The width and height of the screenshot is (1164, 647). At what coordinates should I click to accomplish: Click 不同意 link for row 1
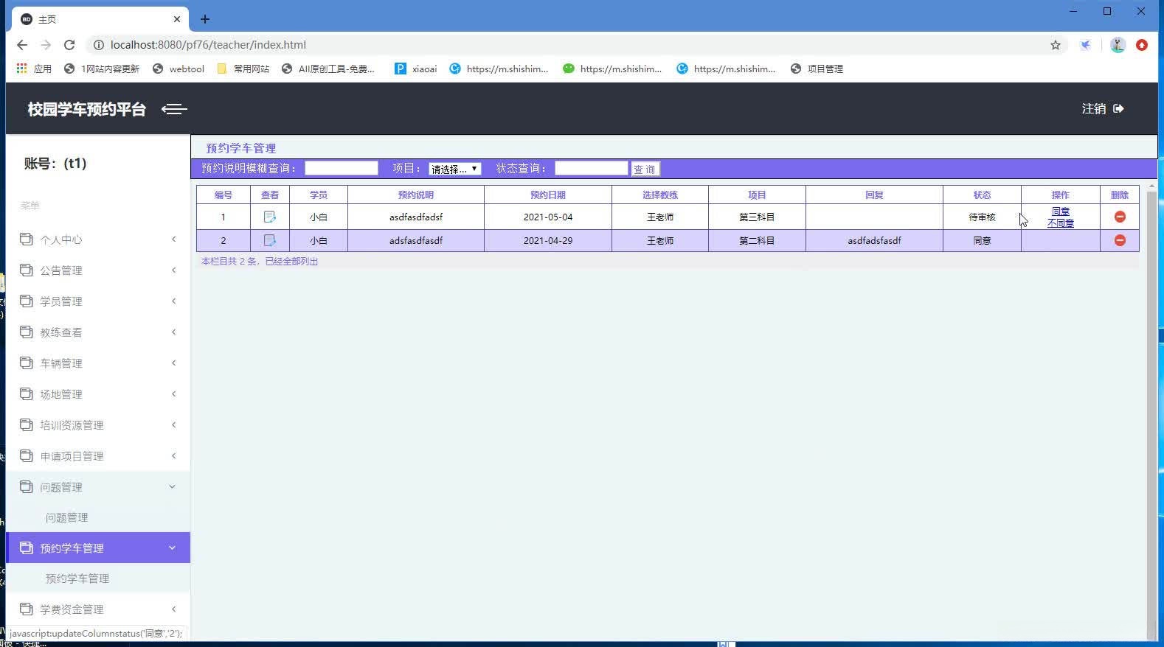click(x=1061, y=223)
